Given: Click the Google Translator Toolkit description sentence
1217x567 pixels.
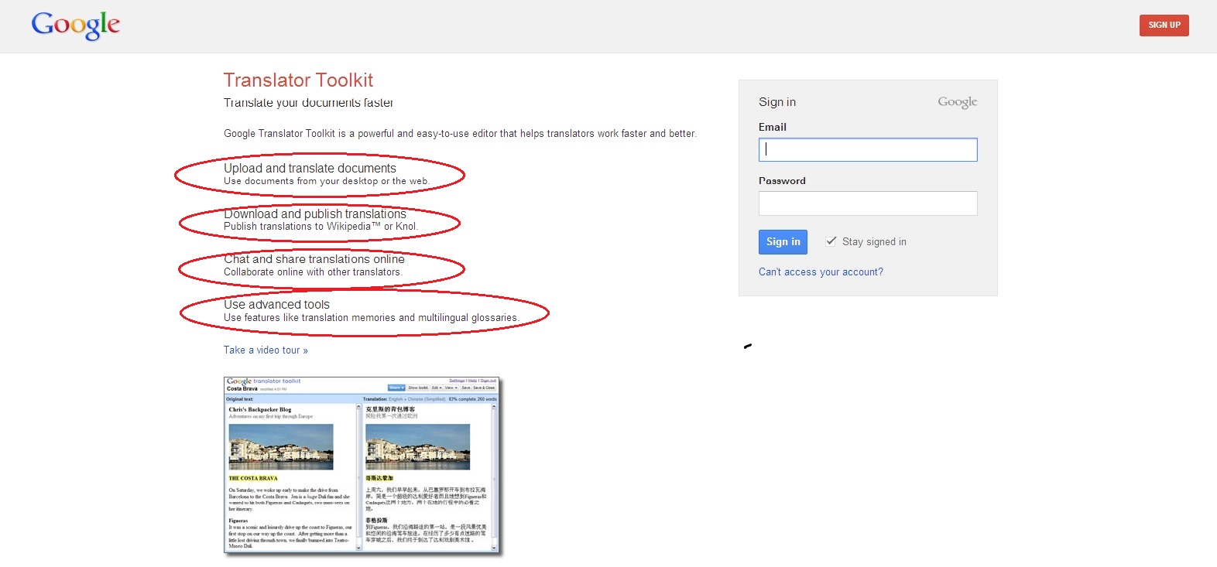Looking at the screenshot, I should (x=460, y=134).
